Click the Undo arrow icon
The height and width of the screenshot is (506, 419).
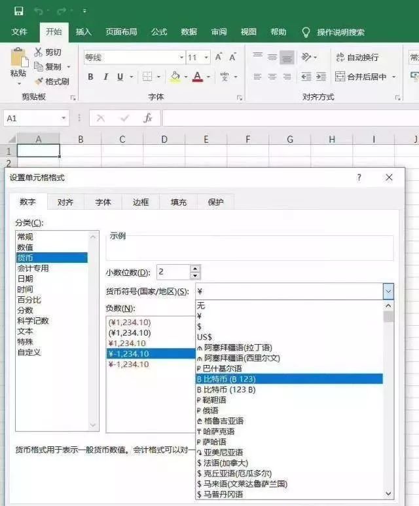pyautogui.click(x=39, y=11)
